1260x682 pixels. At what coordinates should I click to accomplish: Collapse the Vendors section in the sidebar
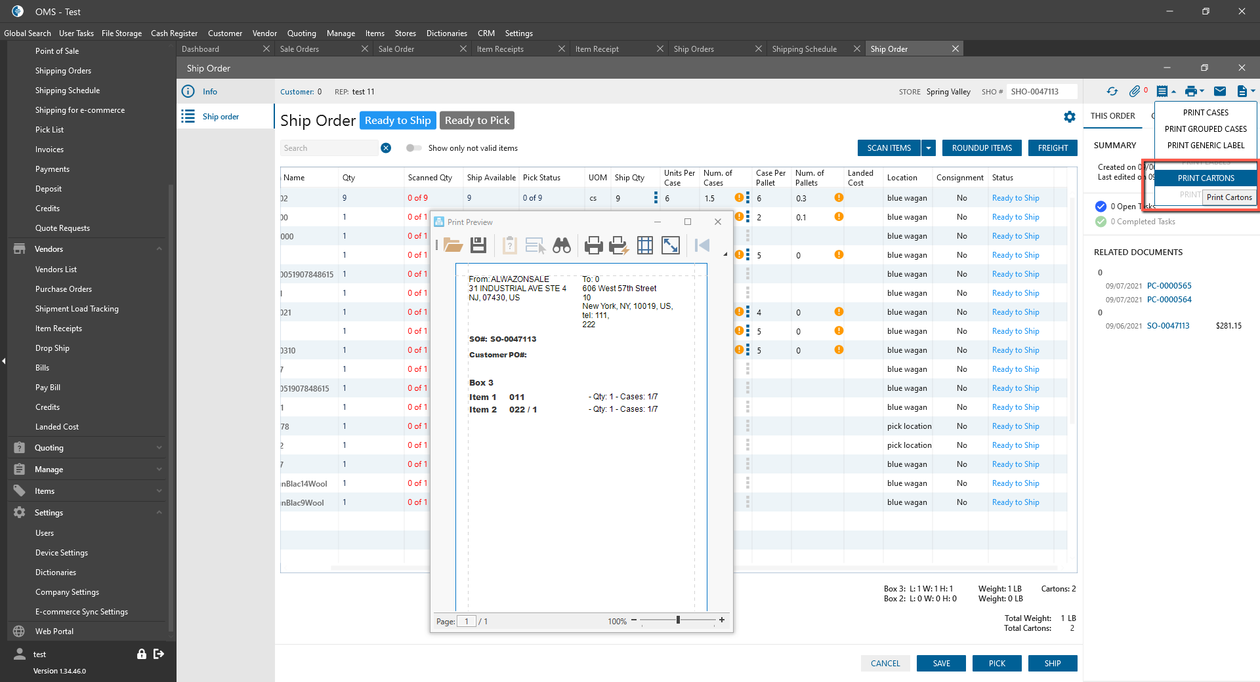click(159, 249)
